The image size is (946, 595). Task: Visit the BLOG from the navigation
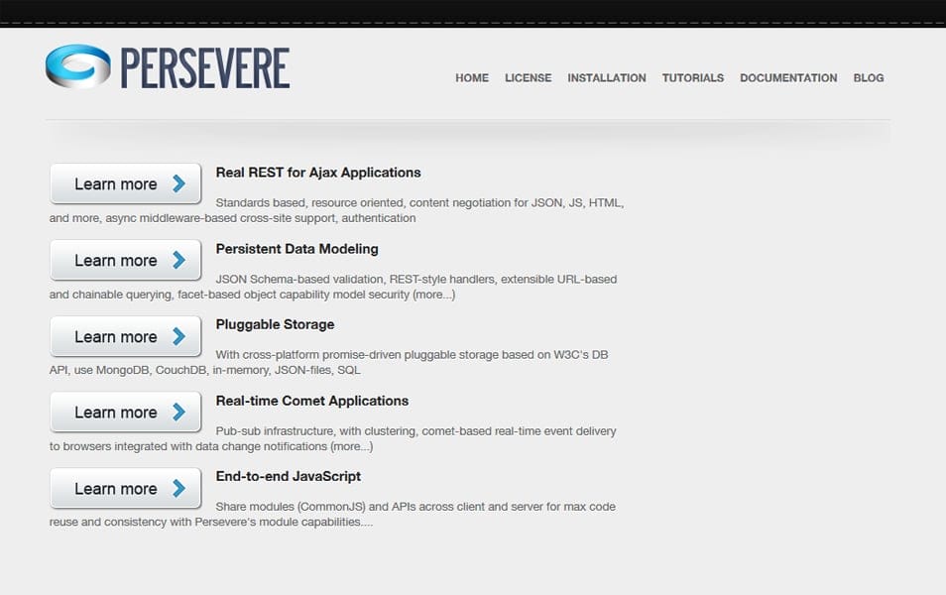[x=868, y=78]
